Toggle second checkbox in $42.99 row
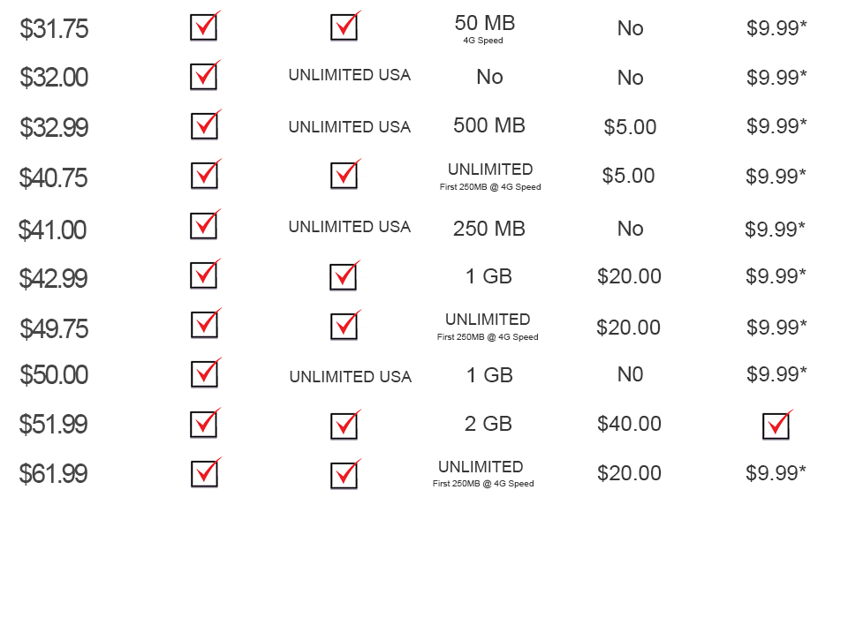Image resolution: width=848 pixels, height=618 pixels. tap(344, 277)
